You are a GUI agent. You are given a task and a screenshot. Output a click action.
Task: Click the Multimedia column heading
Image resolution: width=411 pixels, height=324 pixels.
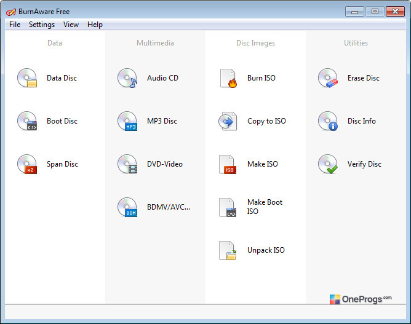[x=155, y=43]
